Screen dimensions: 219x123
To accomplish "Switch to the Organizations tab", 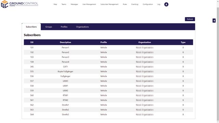I will pos(82,27).
